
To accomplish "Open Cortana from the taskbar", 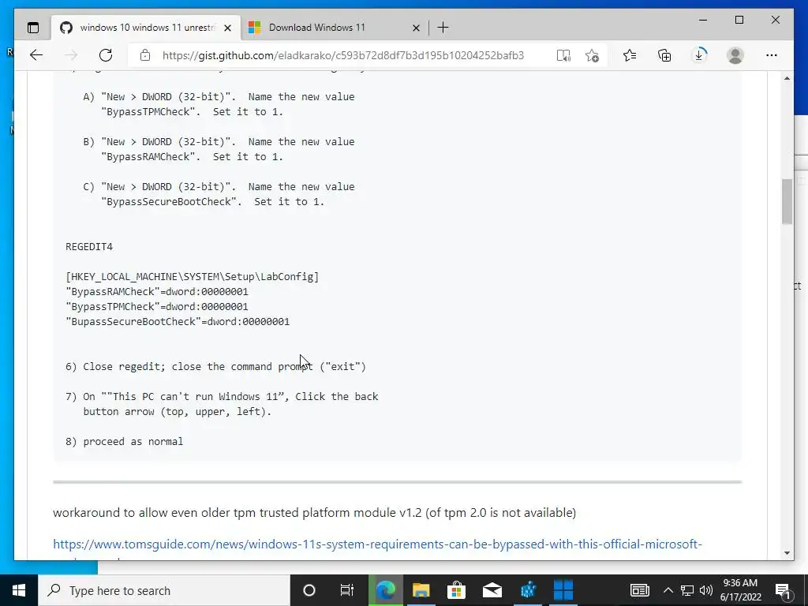I will pos(309,590).
